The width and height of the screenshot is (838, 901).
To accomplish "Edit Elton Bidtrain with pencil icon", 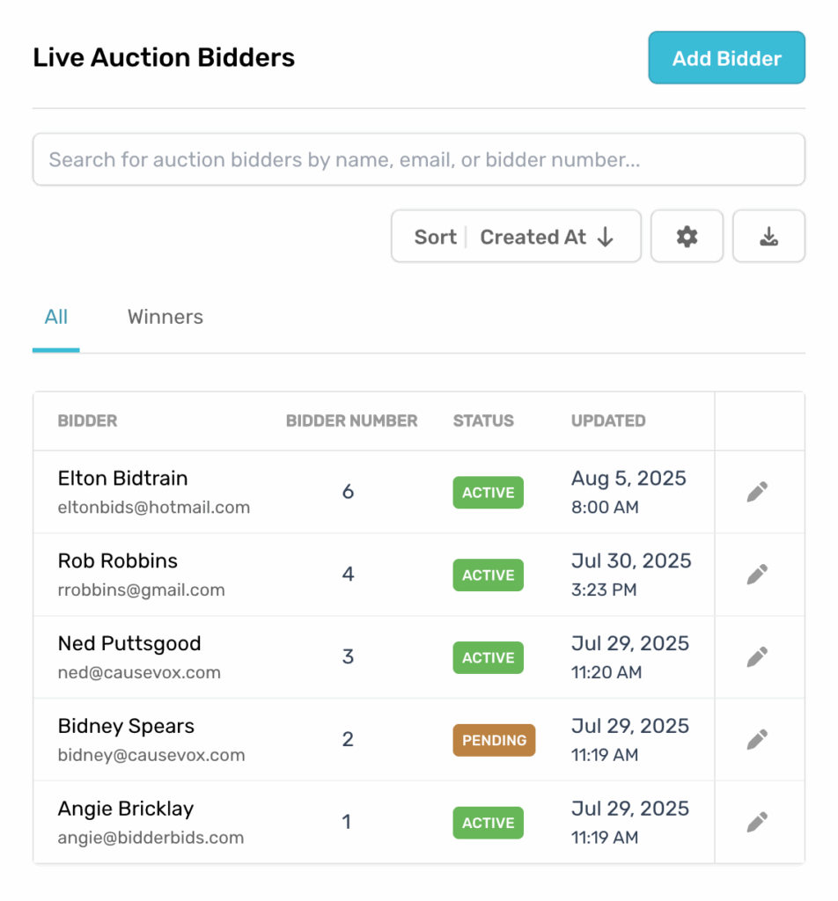I will [x=757, y=492].
